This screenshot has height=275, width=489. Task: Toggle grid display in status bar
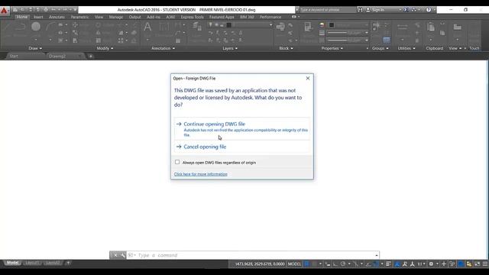[x=306, y=264]
